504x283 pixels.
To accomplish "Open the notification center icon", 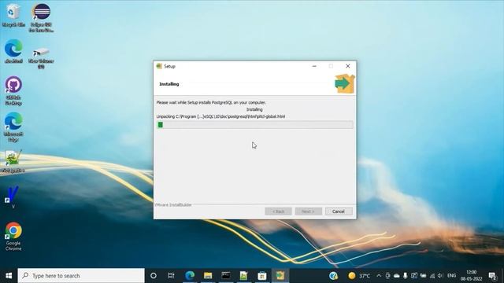I will click(492, 276).
